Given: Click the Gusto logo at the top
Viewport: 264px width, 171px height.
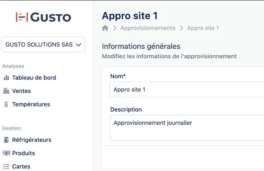Looking at the screenshot, I should 44,17.
